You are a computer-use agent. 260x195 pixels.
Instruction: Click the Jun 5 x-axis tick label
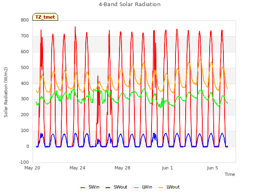pos(212,168)
